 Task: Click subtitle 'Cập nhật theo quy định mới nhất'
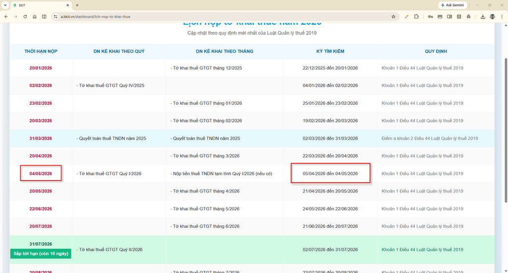[252, 33]
